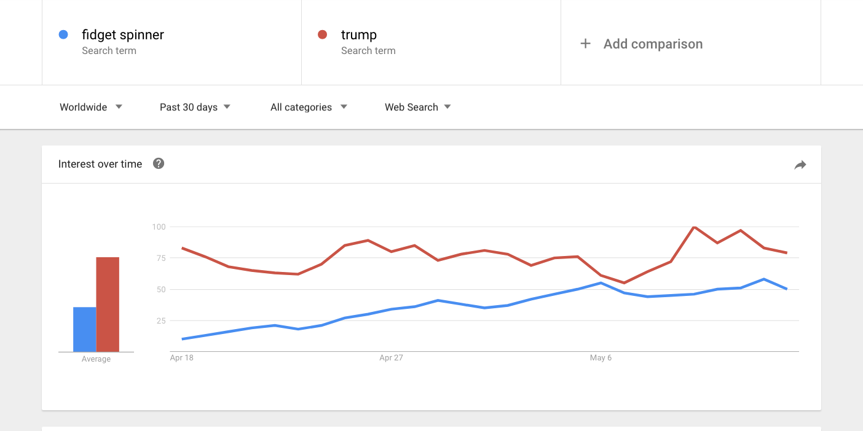
Task: Toggle the fidget spinner search term
Action: click(x=122, y=34)
